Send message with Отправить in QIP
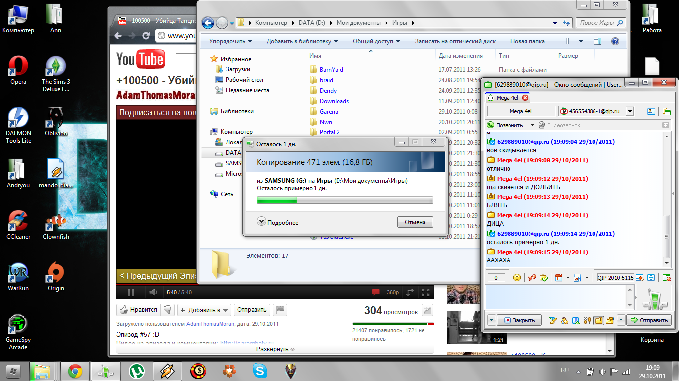This screenshot has height=381, width=679. pos(649,320)
